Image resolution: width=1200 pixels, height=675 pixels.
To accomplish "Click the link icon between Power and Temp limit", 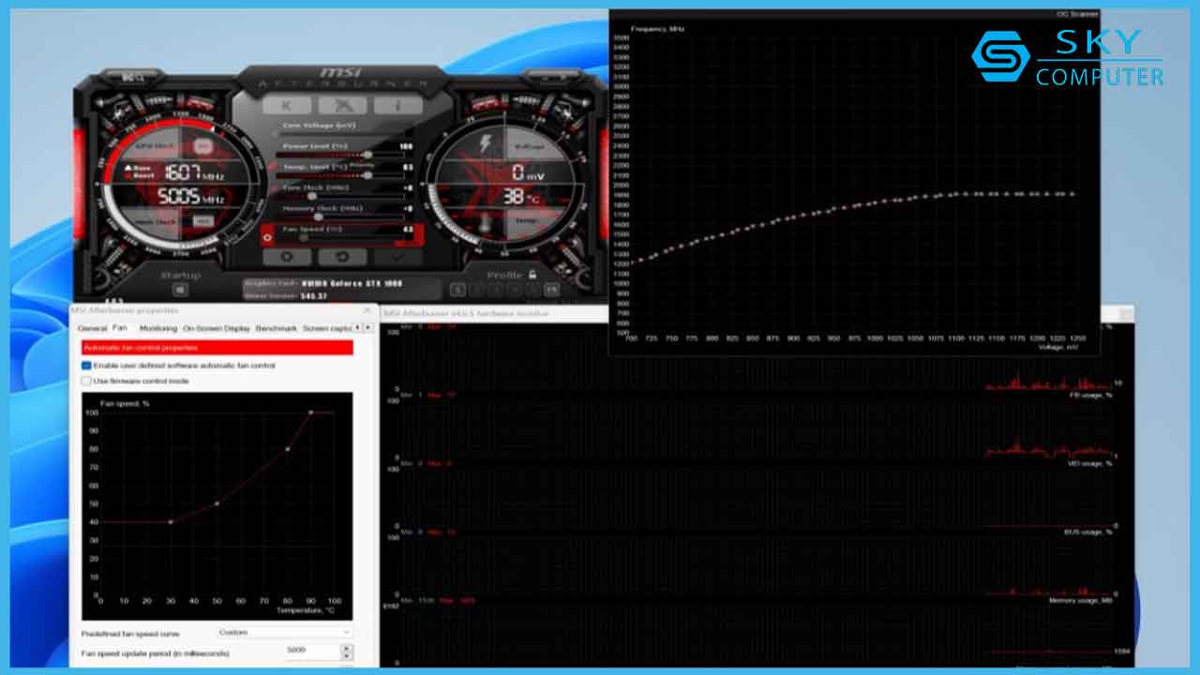I will pos(272,167).
